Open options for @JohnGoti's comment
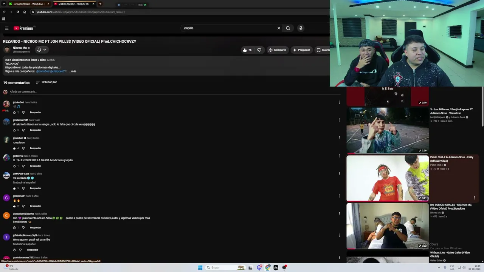Viewport: 484px width, 272px height. [x=340, y=102]
